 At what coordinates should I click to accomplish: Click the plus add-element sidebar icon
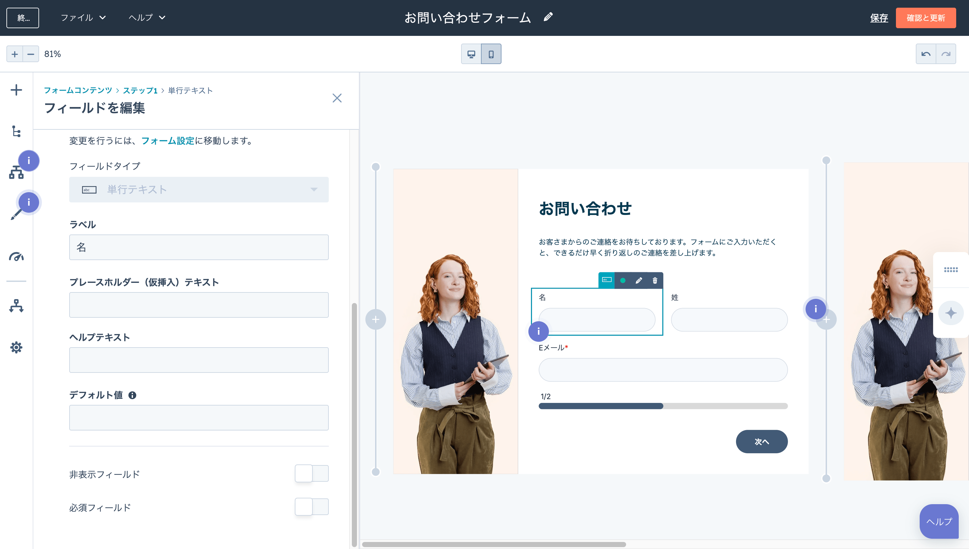tap(16, 90)
